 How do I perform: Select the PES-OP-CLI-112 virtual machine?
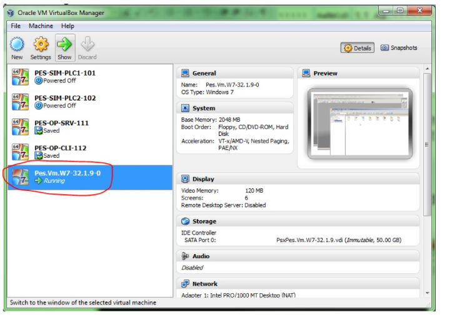[x=91, y=152]
